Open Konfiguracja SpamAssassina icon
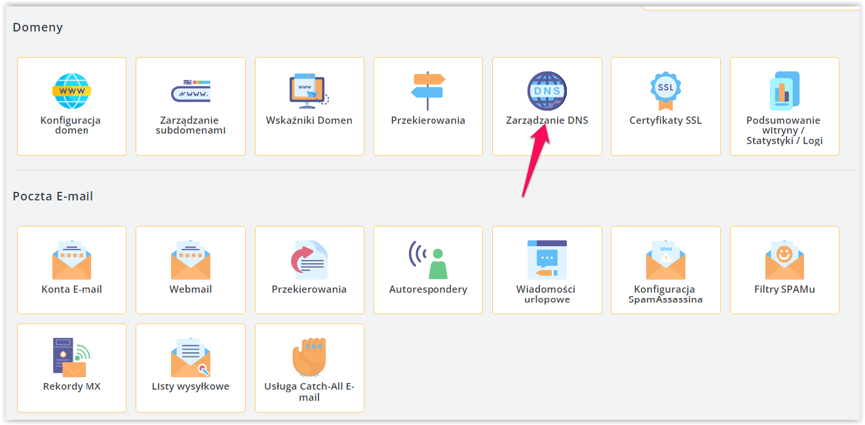This screenshot has height=425, width=865. (x=666, y=259)
